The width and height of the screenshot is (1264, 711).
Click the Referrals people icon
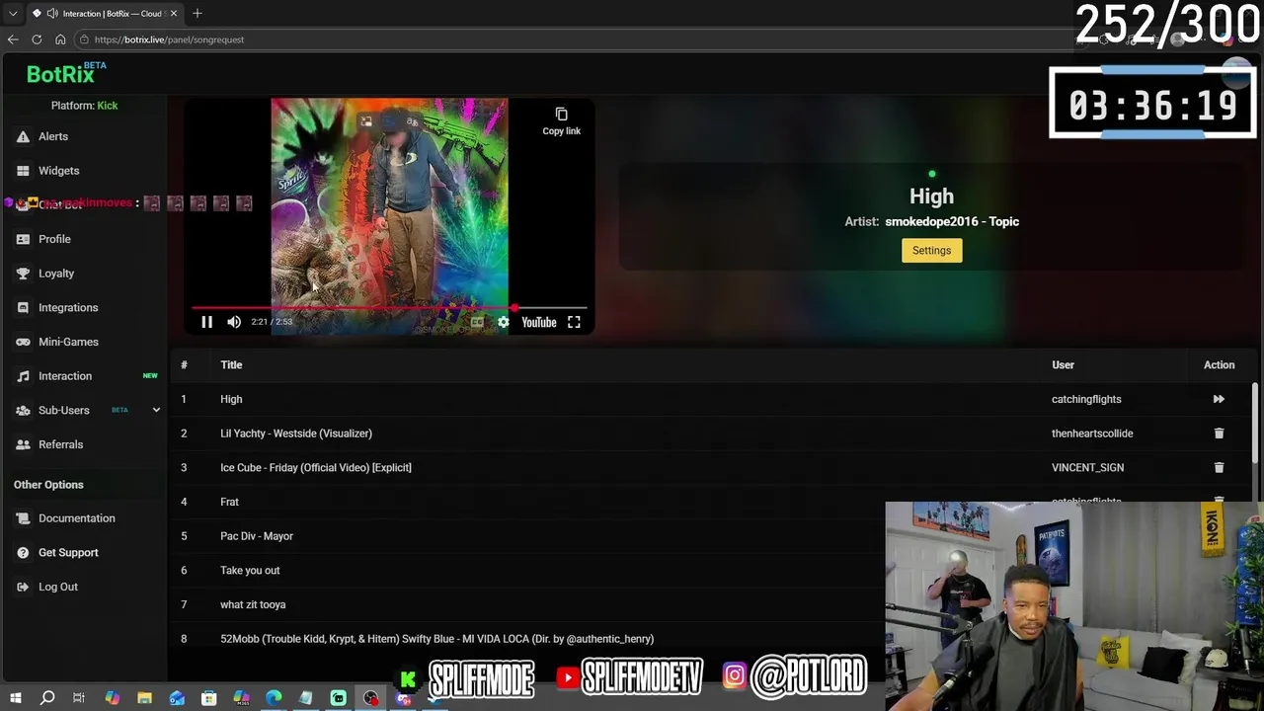click(x=23, y=444)
